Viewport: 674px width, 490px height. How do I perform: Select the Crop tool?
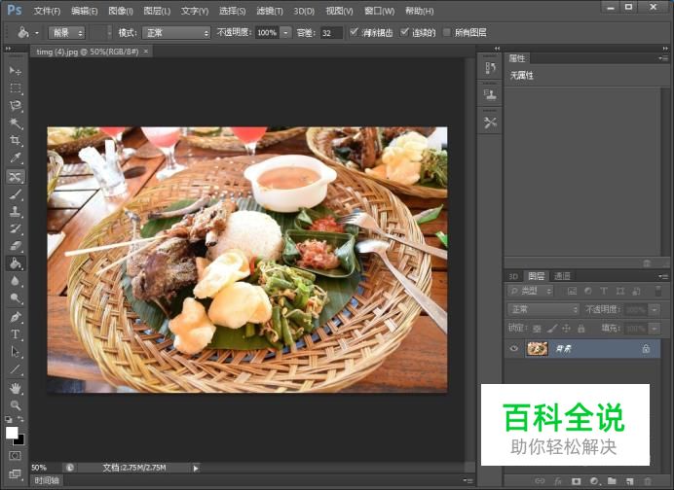click(16, 141)
